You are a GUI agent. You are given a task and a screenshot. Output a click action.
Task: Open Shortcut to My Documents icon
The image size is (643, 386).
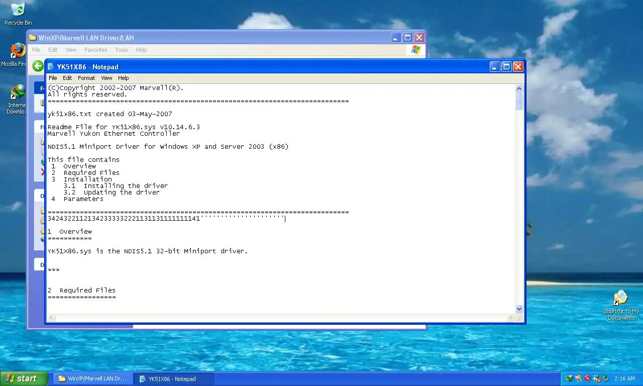coord(621,305)
